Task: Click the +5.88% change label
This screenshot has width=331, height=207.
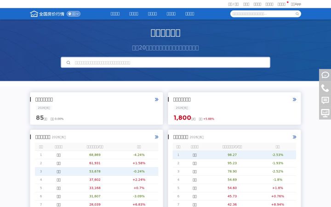Action: click(x=209, y=119)
